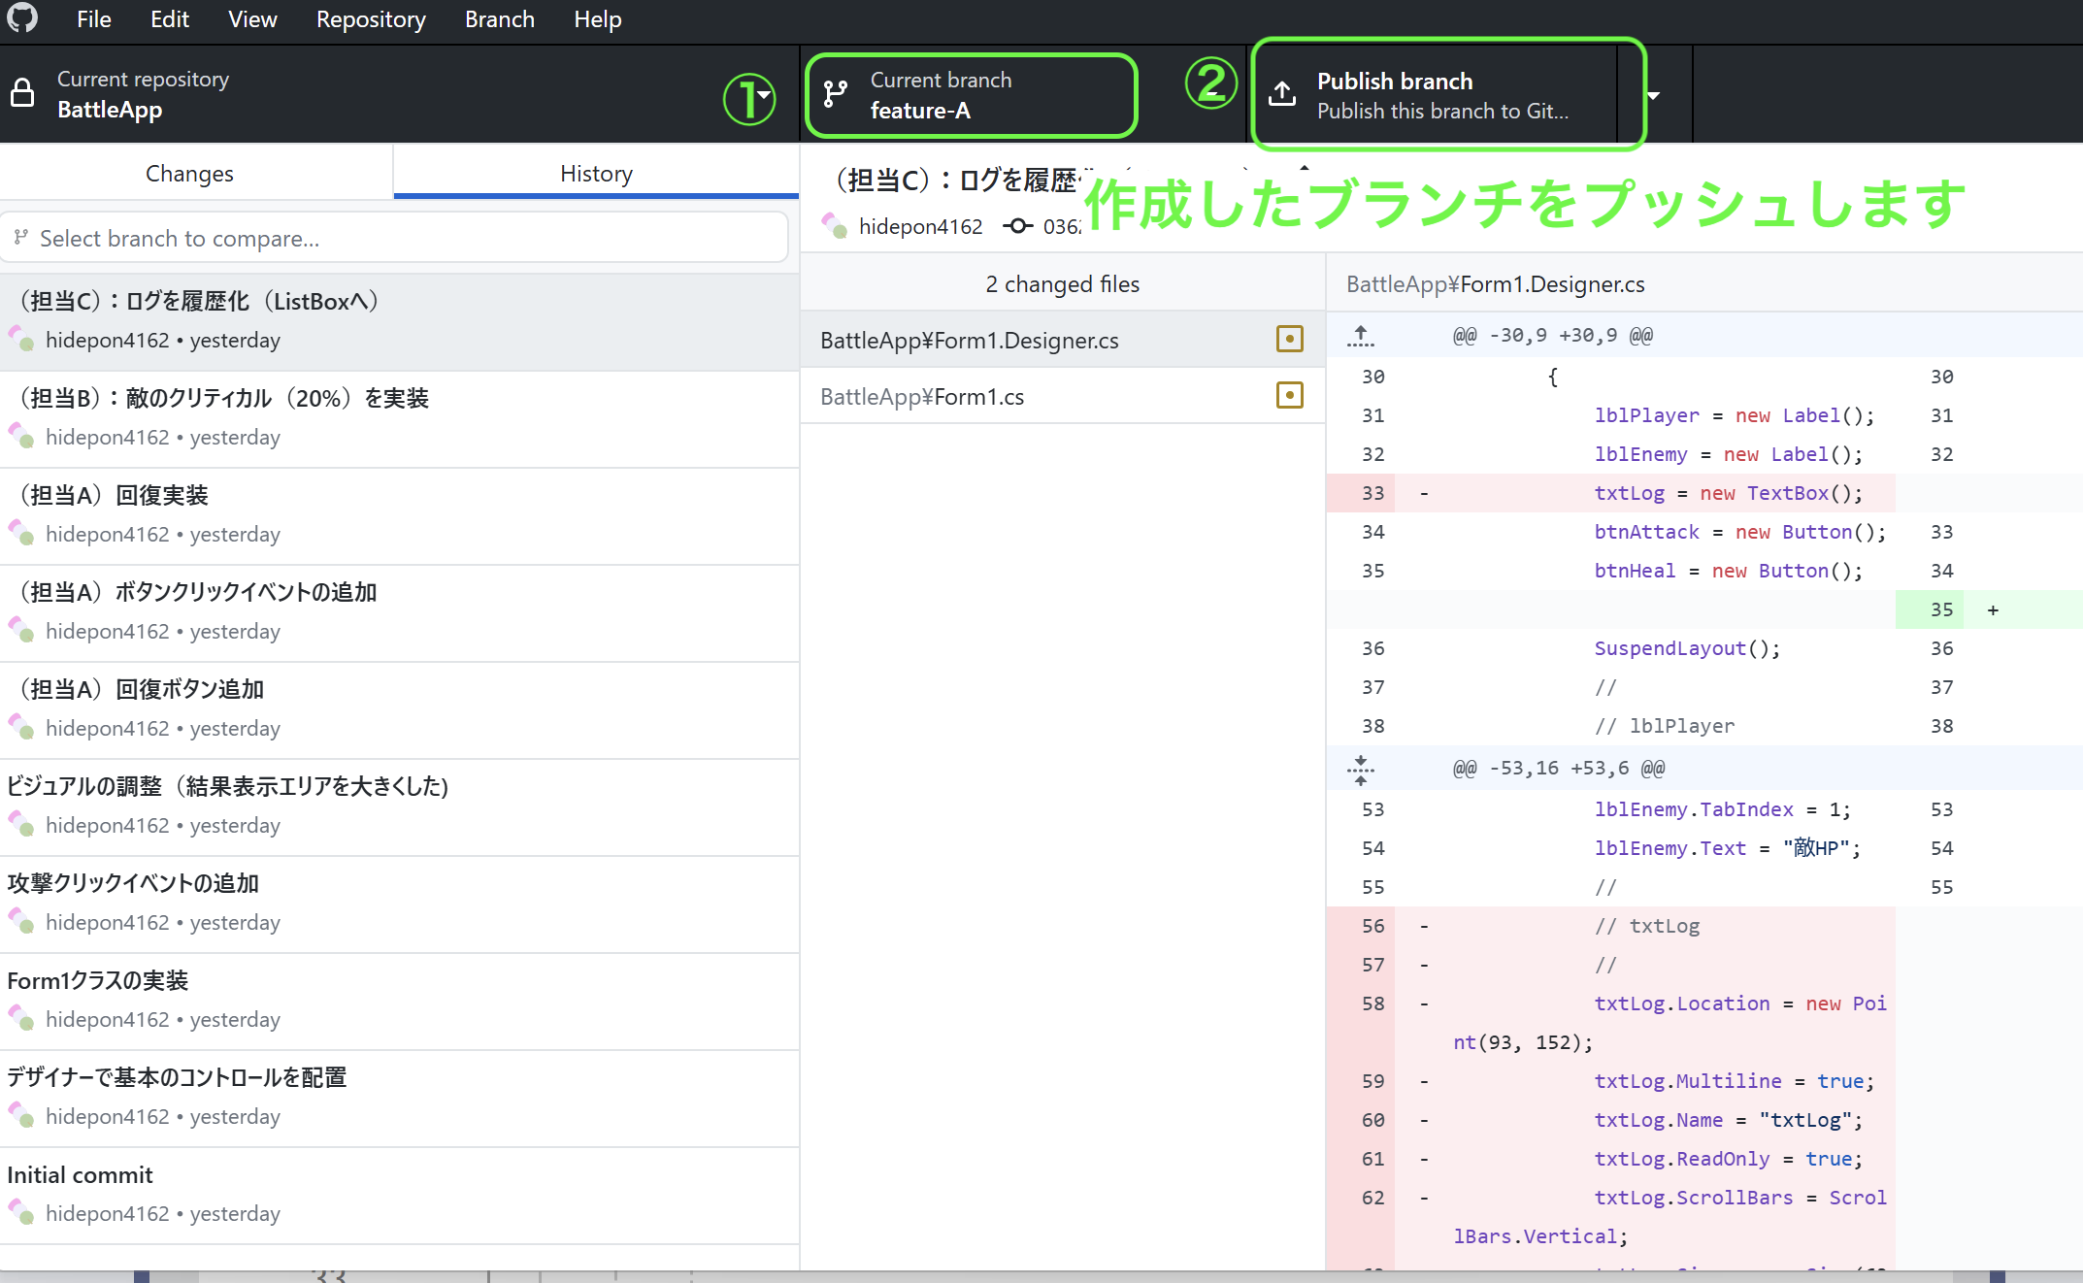Image resolution: width=2083 pixels, height=1283 pixels.
Task: Select commit Form1クラスの実装
Action: (399, 1001)
